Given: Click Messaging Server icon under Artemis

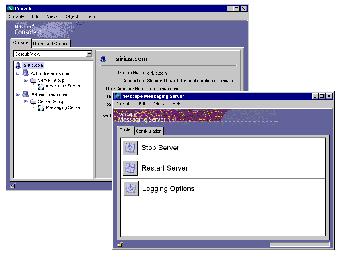Looking at the screenshot, I should point(41,107).
